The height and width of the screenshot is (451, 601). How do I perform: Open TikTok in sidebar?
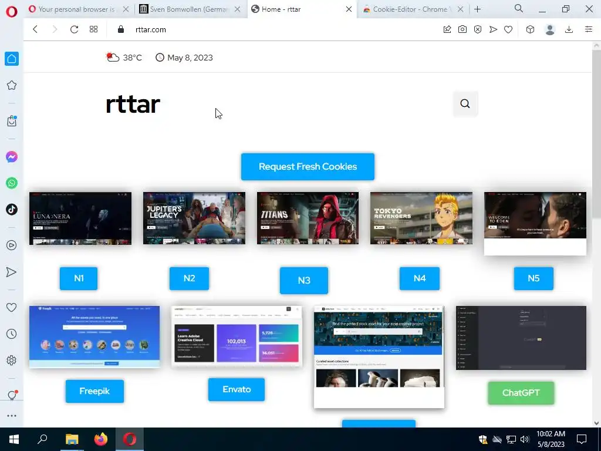pyautogui.click(x=12, y=210)
